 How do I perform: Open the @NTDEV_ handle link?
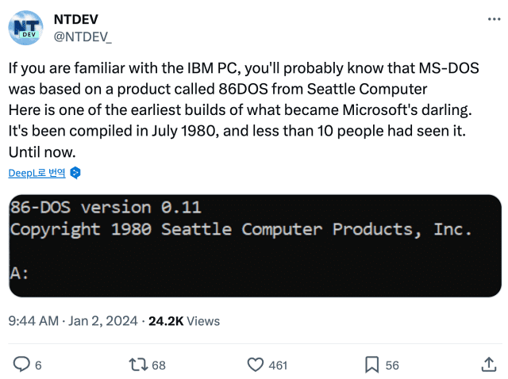[83, 35]
